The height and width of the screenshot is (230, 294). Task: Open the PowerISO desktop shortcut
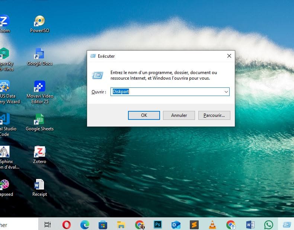(x=39, y=24)
